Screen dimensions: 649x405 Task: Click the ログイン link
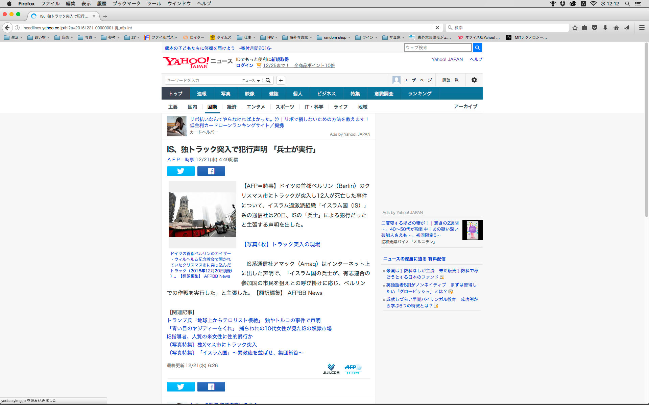244,65
